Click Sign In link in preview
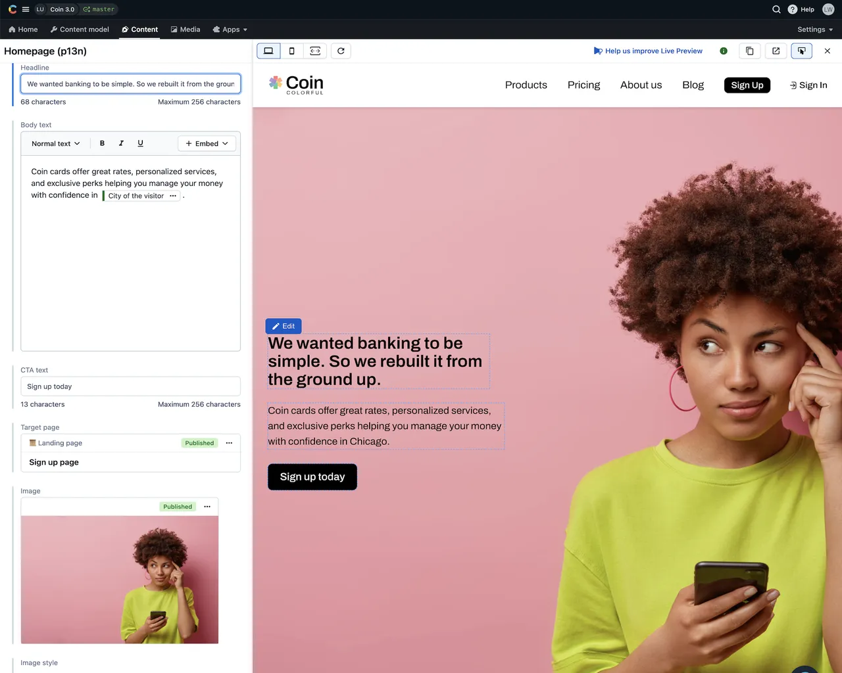 tap(808, 85)
